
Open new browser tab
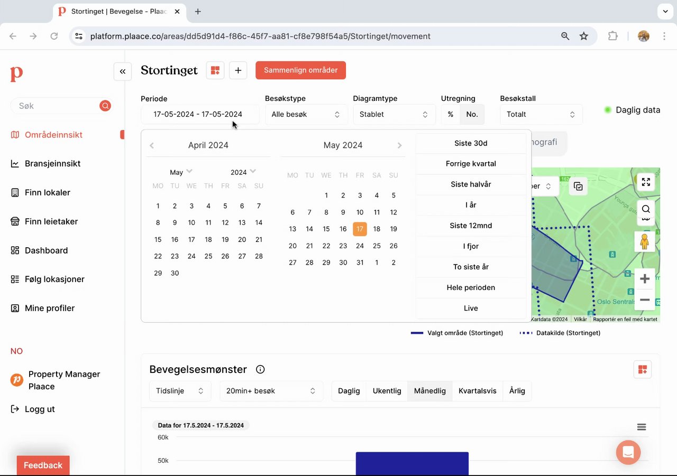pyautogui.click(x=198, y=11)
